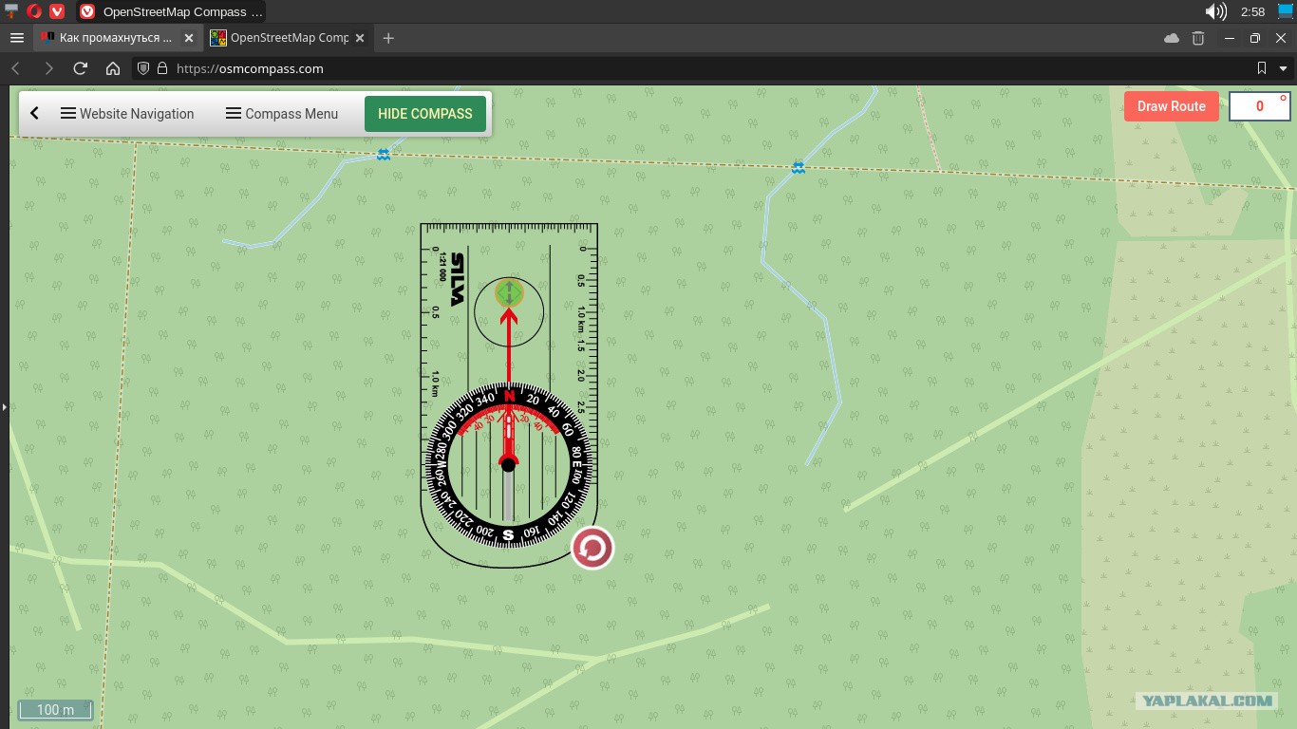Click the 2:58 clock in system bar
This screenshot has width=1297, height=729.
tap(1252, 11)
